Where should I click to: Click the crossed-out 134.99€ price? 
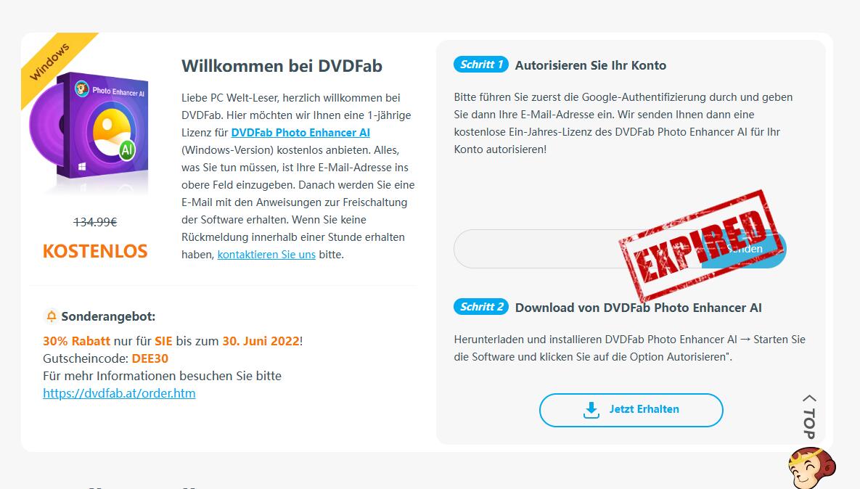95,222
